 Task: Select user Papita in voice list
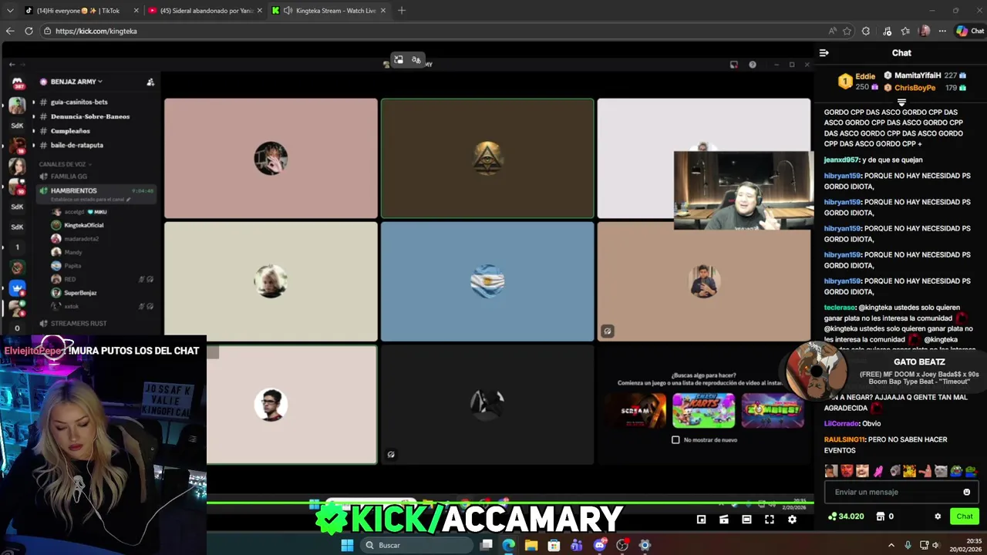(72, 266)
